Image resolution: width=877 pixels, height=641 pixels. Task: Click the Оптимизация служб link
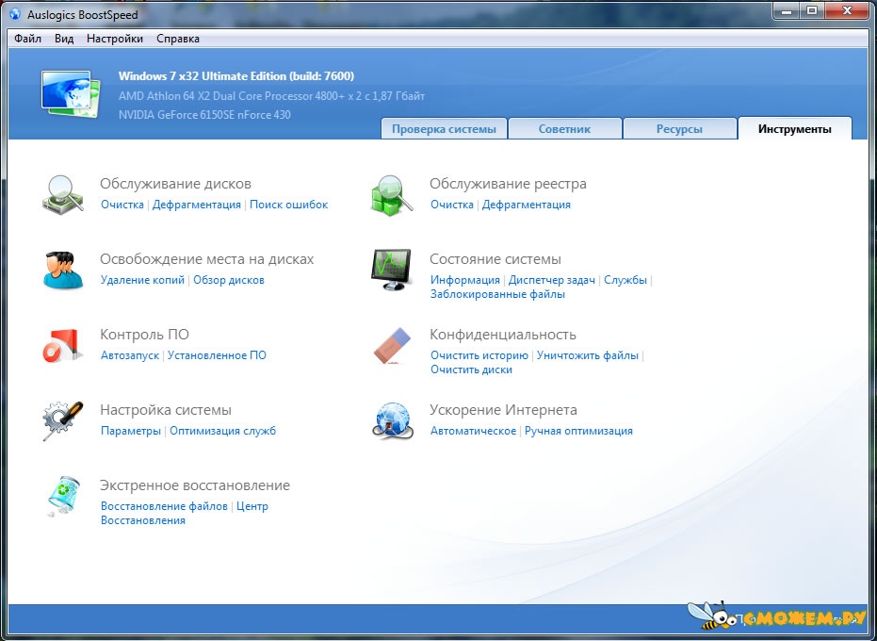pyautogui.click(x=222, y=431)
